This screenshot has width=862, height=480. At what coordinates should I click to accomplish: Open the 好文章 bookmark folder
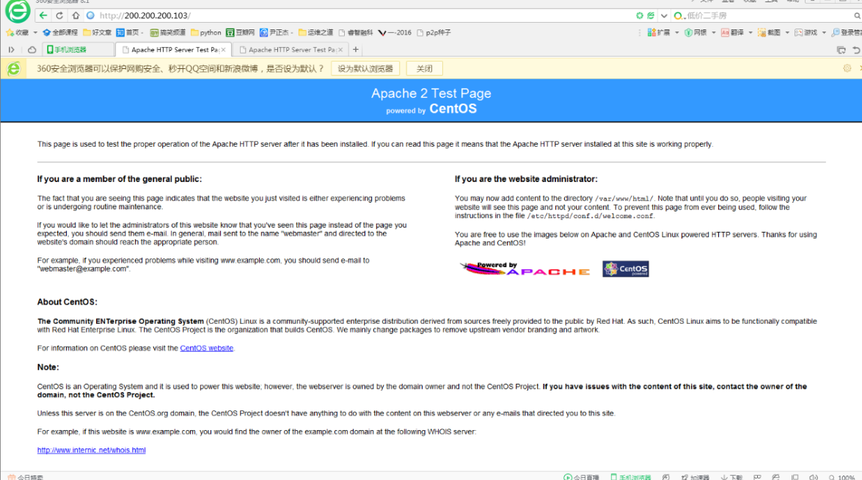click(97, 32)
